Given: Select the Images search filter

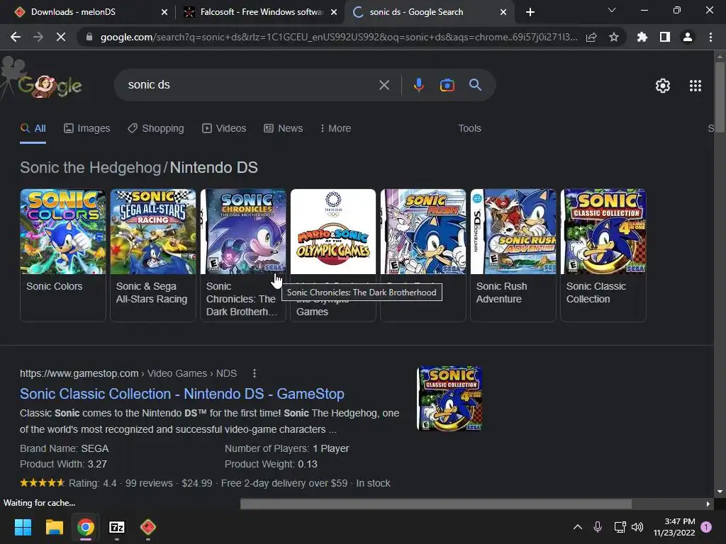Looking at the screenshot, I should coord(86,129).
